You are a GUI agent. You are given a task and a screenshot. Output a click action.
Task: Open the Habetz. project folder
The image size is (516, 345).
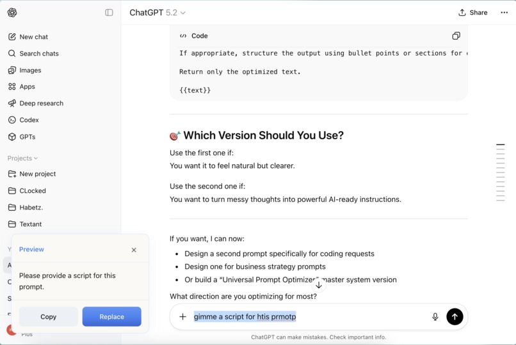pyautogui.click(x=26, y=208)
